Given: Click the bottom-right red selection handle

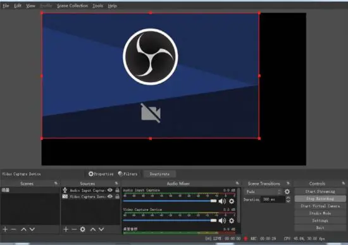Looking at the screenshot, I should pos(259,139).
